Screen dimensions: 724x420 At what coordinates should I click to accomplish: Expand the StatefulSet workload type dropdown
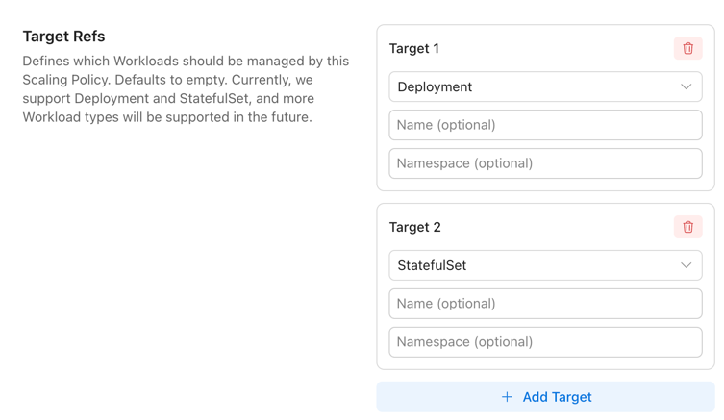[x=544, y=265]
